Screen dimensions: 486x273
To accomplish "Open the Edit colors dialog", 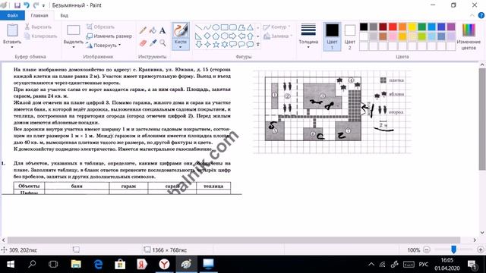I will (469, 36).
